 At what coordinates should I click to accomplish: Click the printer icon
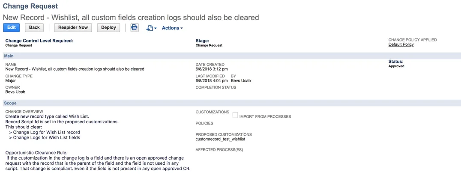[135, 28]
